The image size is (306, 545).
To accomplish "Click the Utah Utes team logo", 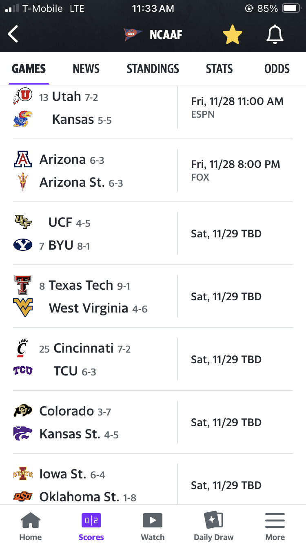I will (22, 96).
